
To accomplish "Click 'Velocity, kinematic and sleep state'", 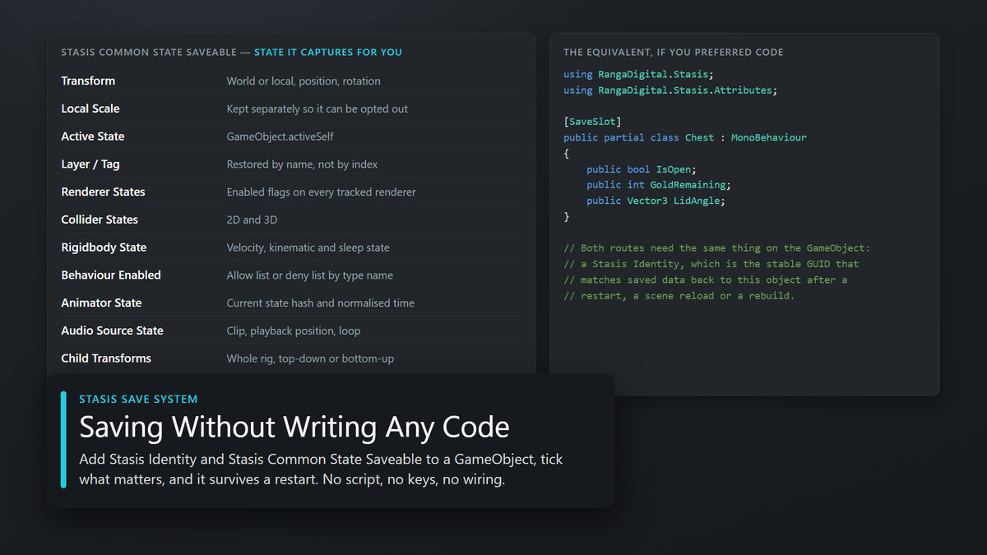I will (x=308, y=247).
